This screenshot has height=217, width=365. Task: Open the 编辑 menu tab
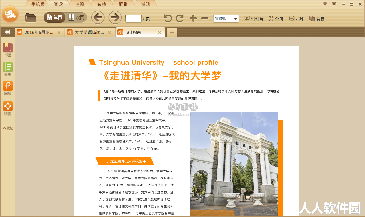point(123,4)
